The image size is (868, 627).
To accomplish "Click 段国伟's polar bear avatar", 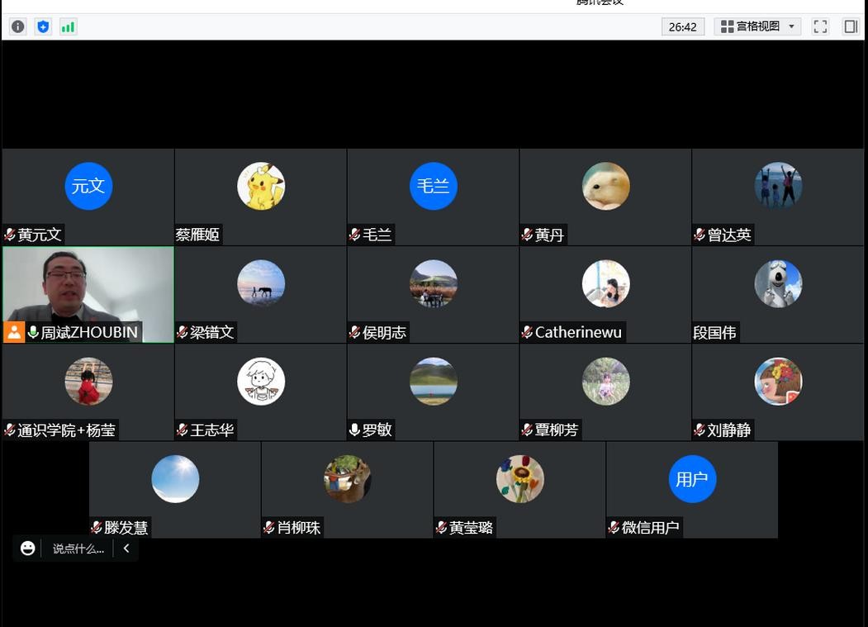I will tap(778, 283).
